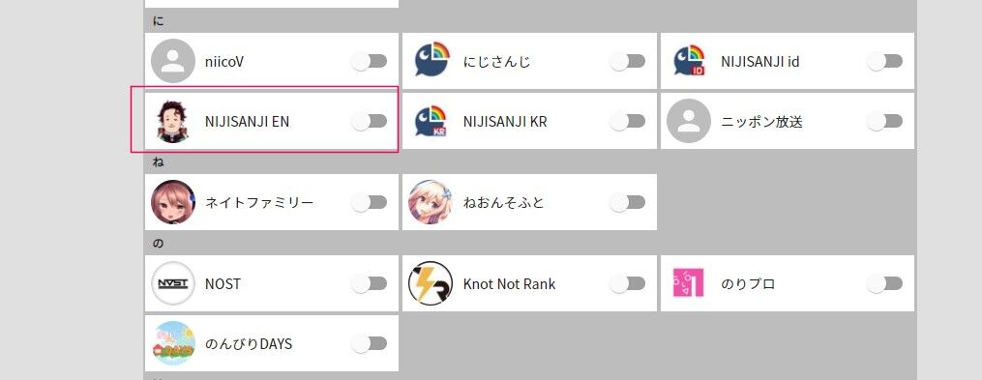Image resolution: width=982 pixels, height=380 pixels.
Task: Click the NIJISANJI KR logo icon
Action: (431, 121)
